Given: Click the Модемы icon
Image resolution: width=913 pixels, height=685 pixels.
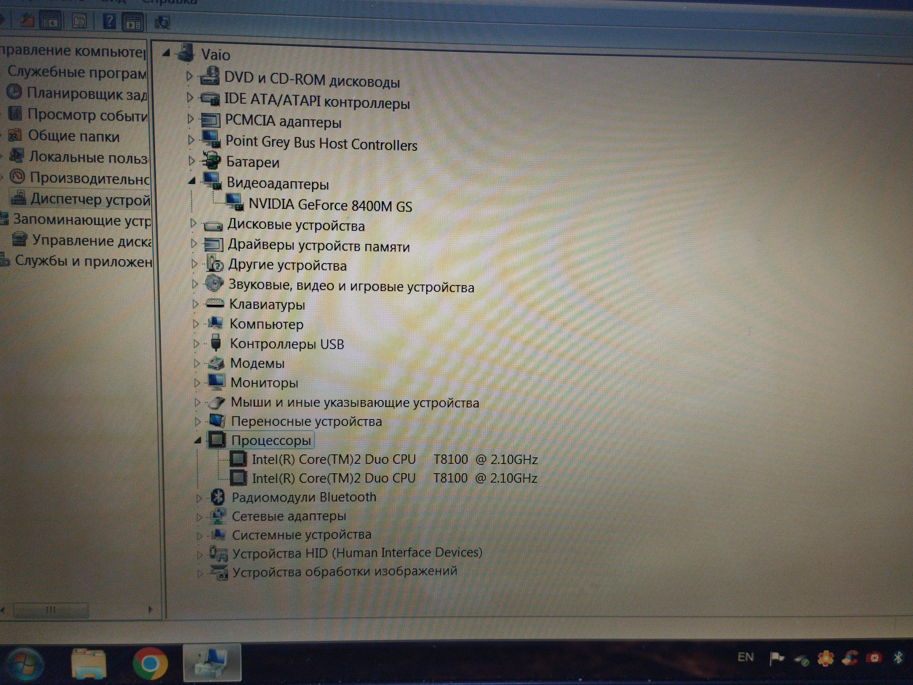Looking at the screenshot, I should pos(216,363).
